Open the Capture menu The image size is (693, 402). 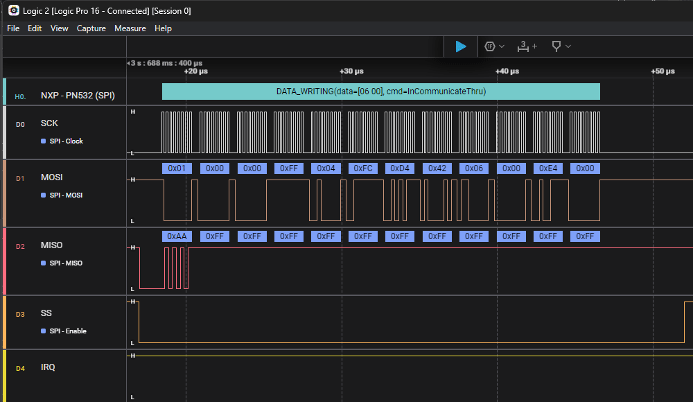pos(91,28)
